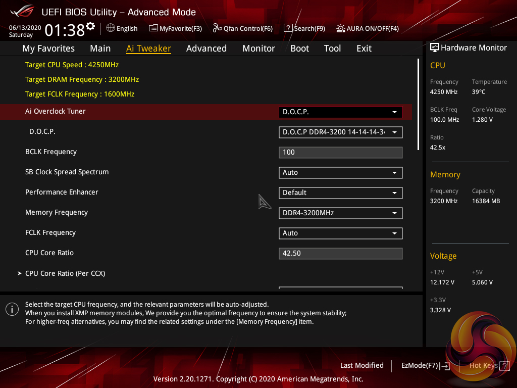Click the vertical scrollbar of the settings list
517x388 pixels.
pyautogui.click(x=418, y=104)
